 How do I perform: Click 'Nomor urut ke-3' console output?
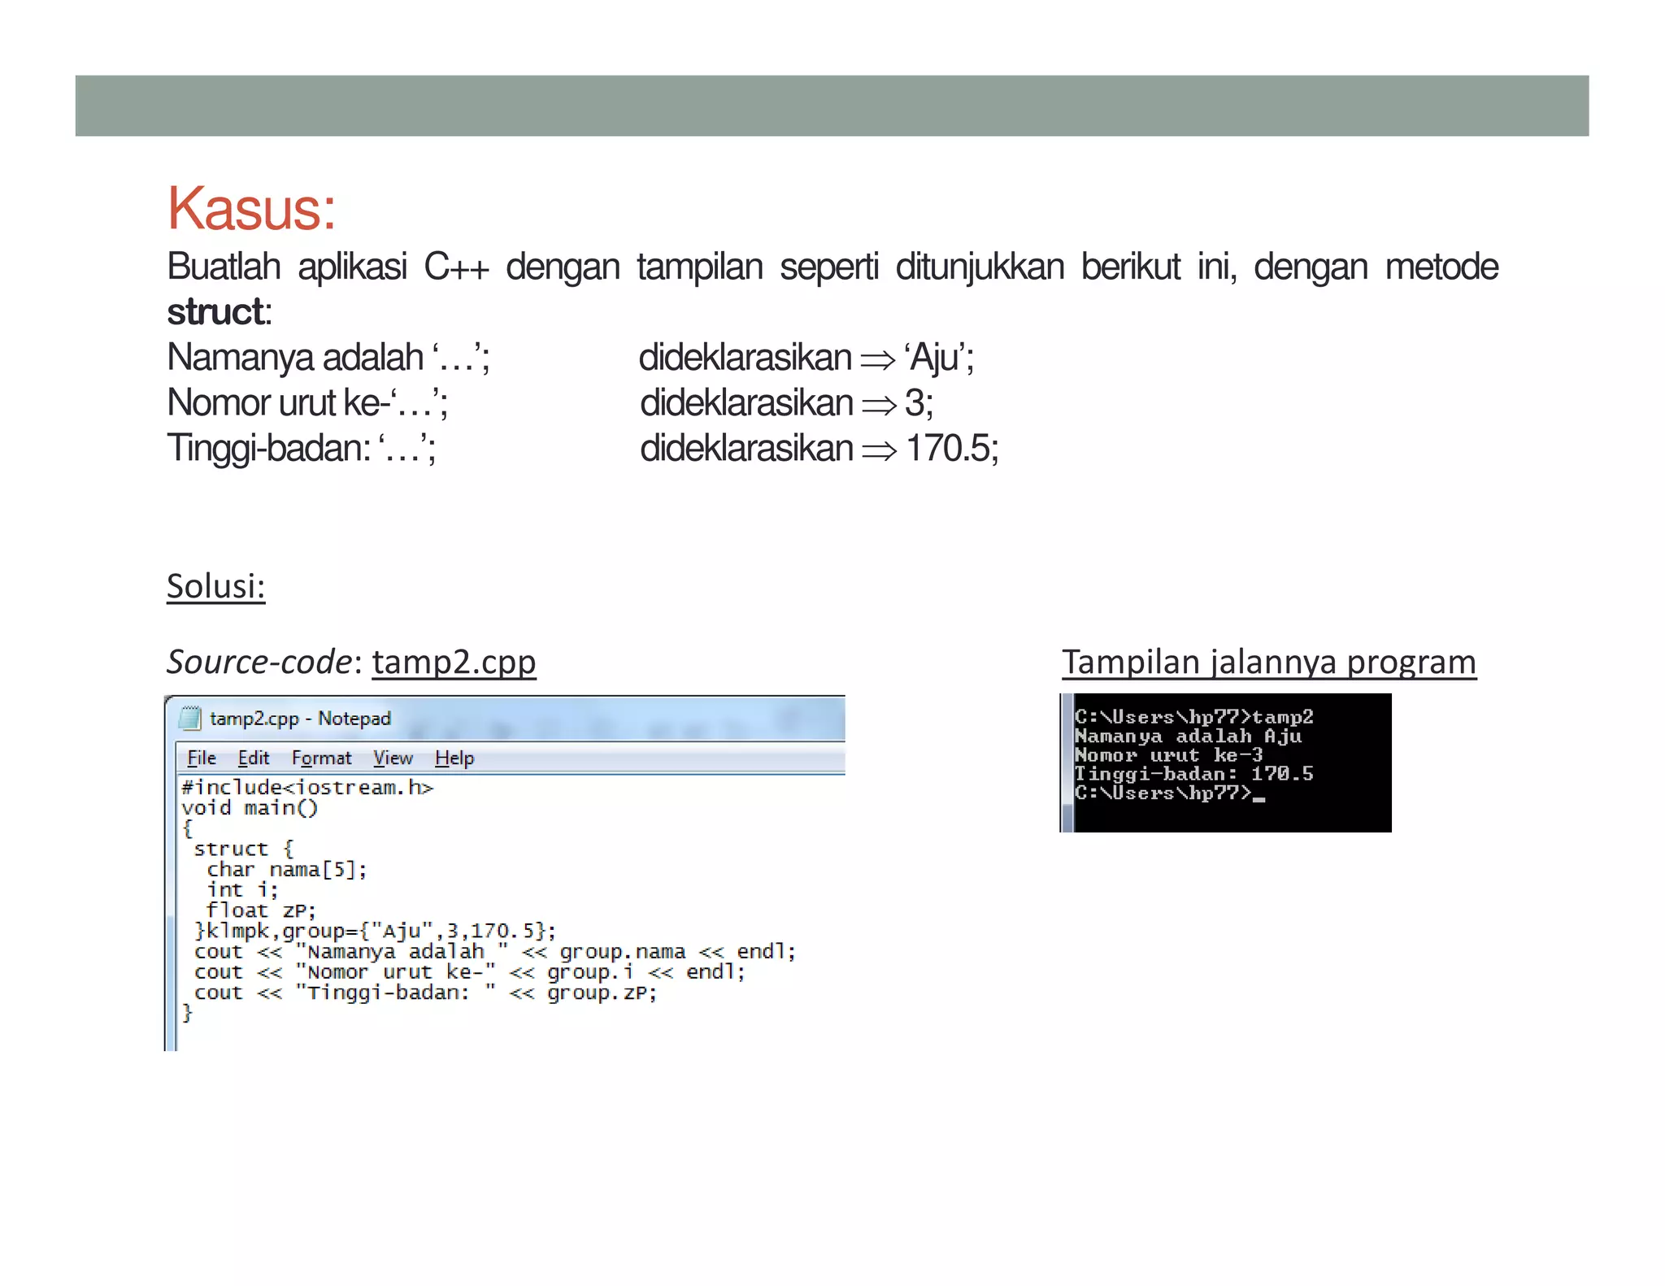tap(1169, 755)
